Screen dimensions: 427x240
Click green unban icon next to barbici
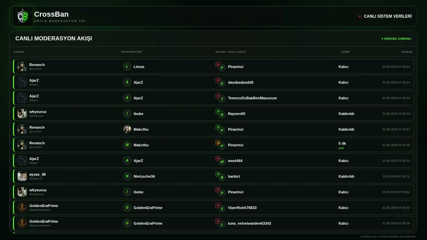pos(218,174)
